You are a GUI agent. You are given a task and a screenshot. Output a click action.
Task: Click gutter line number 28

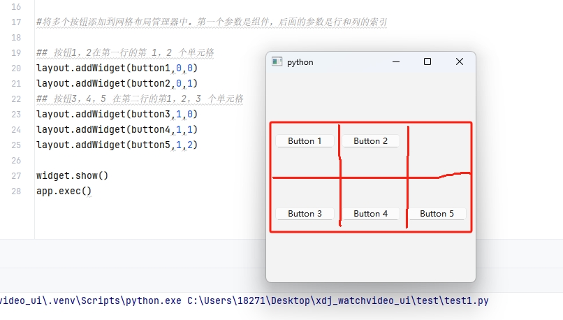click(16, 191)
